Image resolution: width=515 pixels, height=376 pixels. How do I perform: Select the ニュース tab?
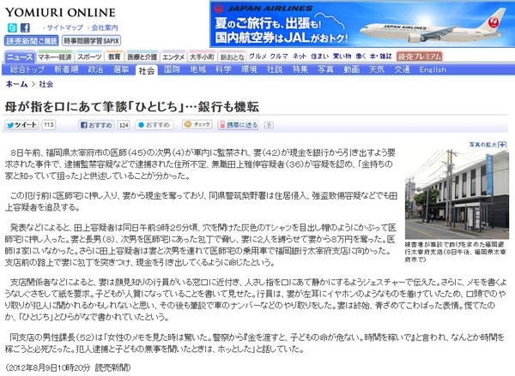[x=20, y=57]
